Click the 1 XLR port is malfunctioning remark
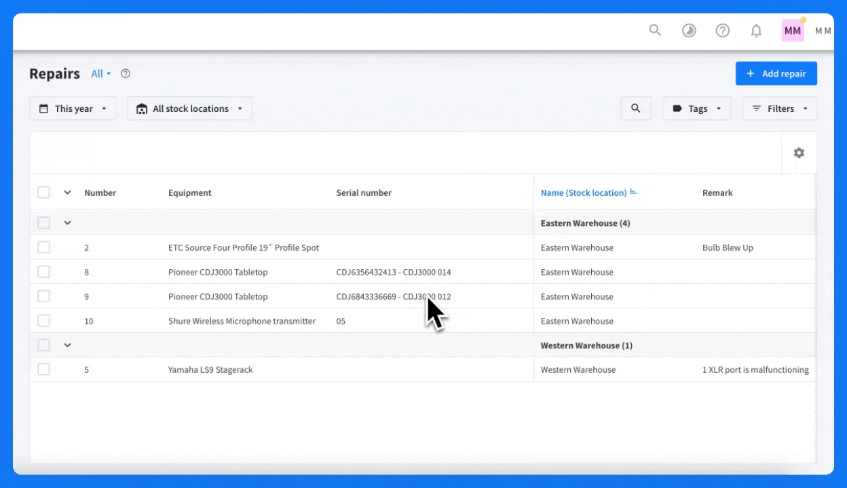The height and width of the screenshot is (488, 847). (755, 370)
